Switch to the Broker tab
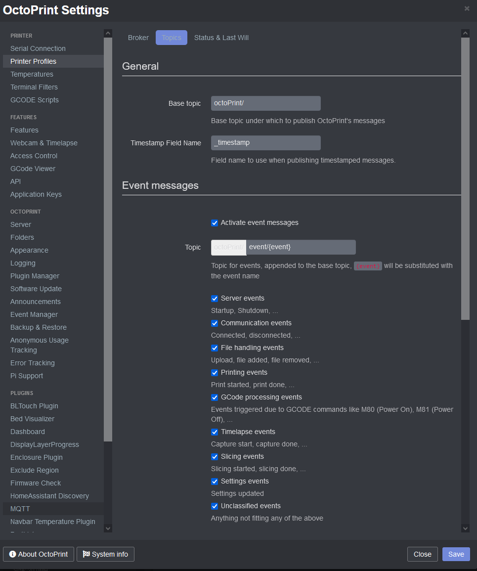 (138, 38)
